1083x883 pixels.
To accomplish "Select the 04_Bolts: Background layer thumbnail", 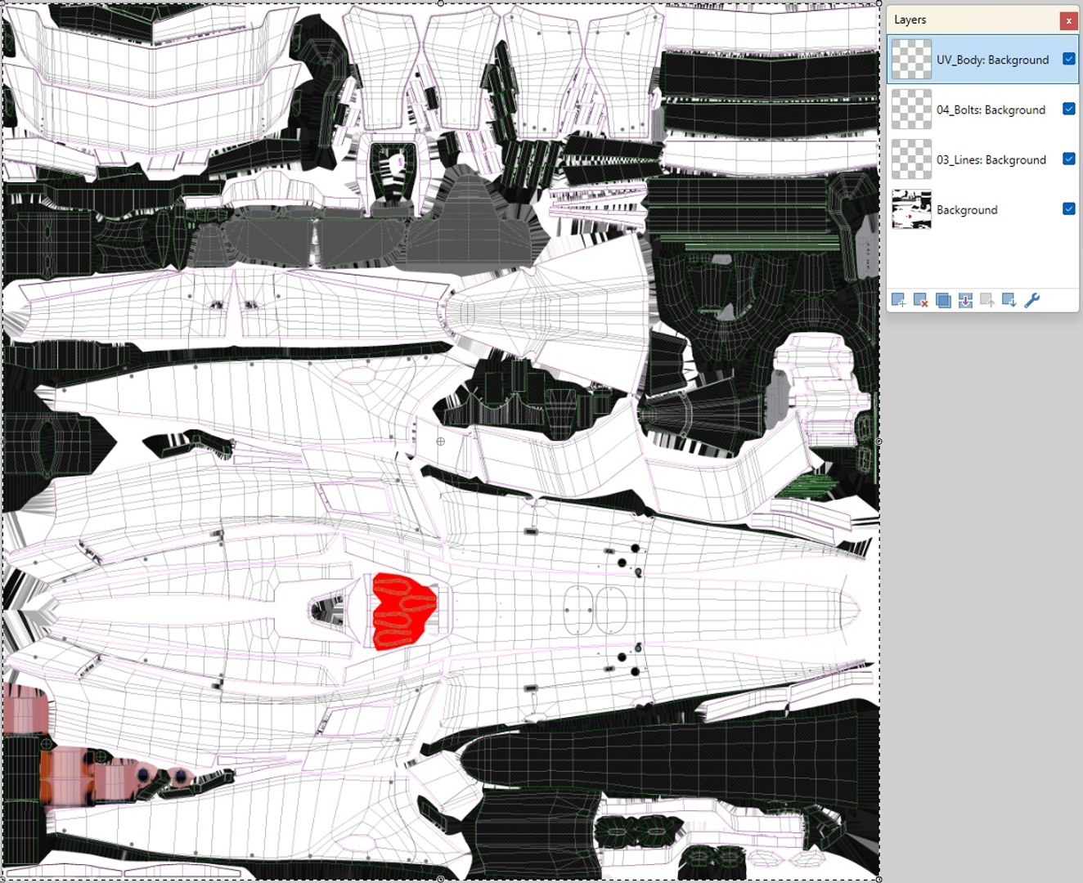I will [911, 110].
